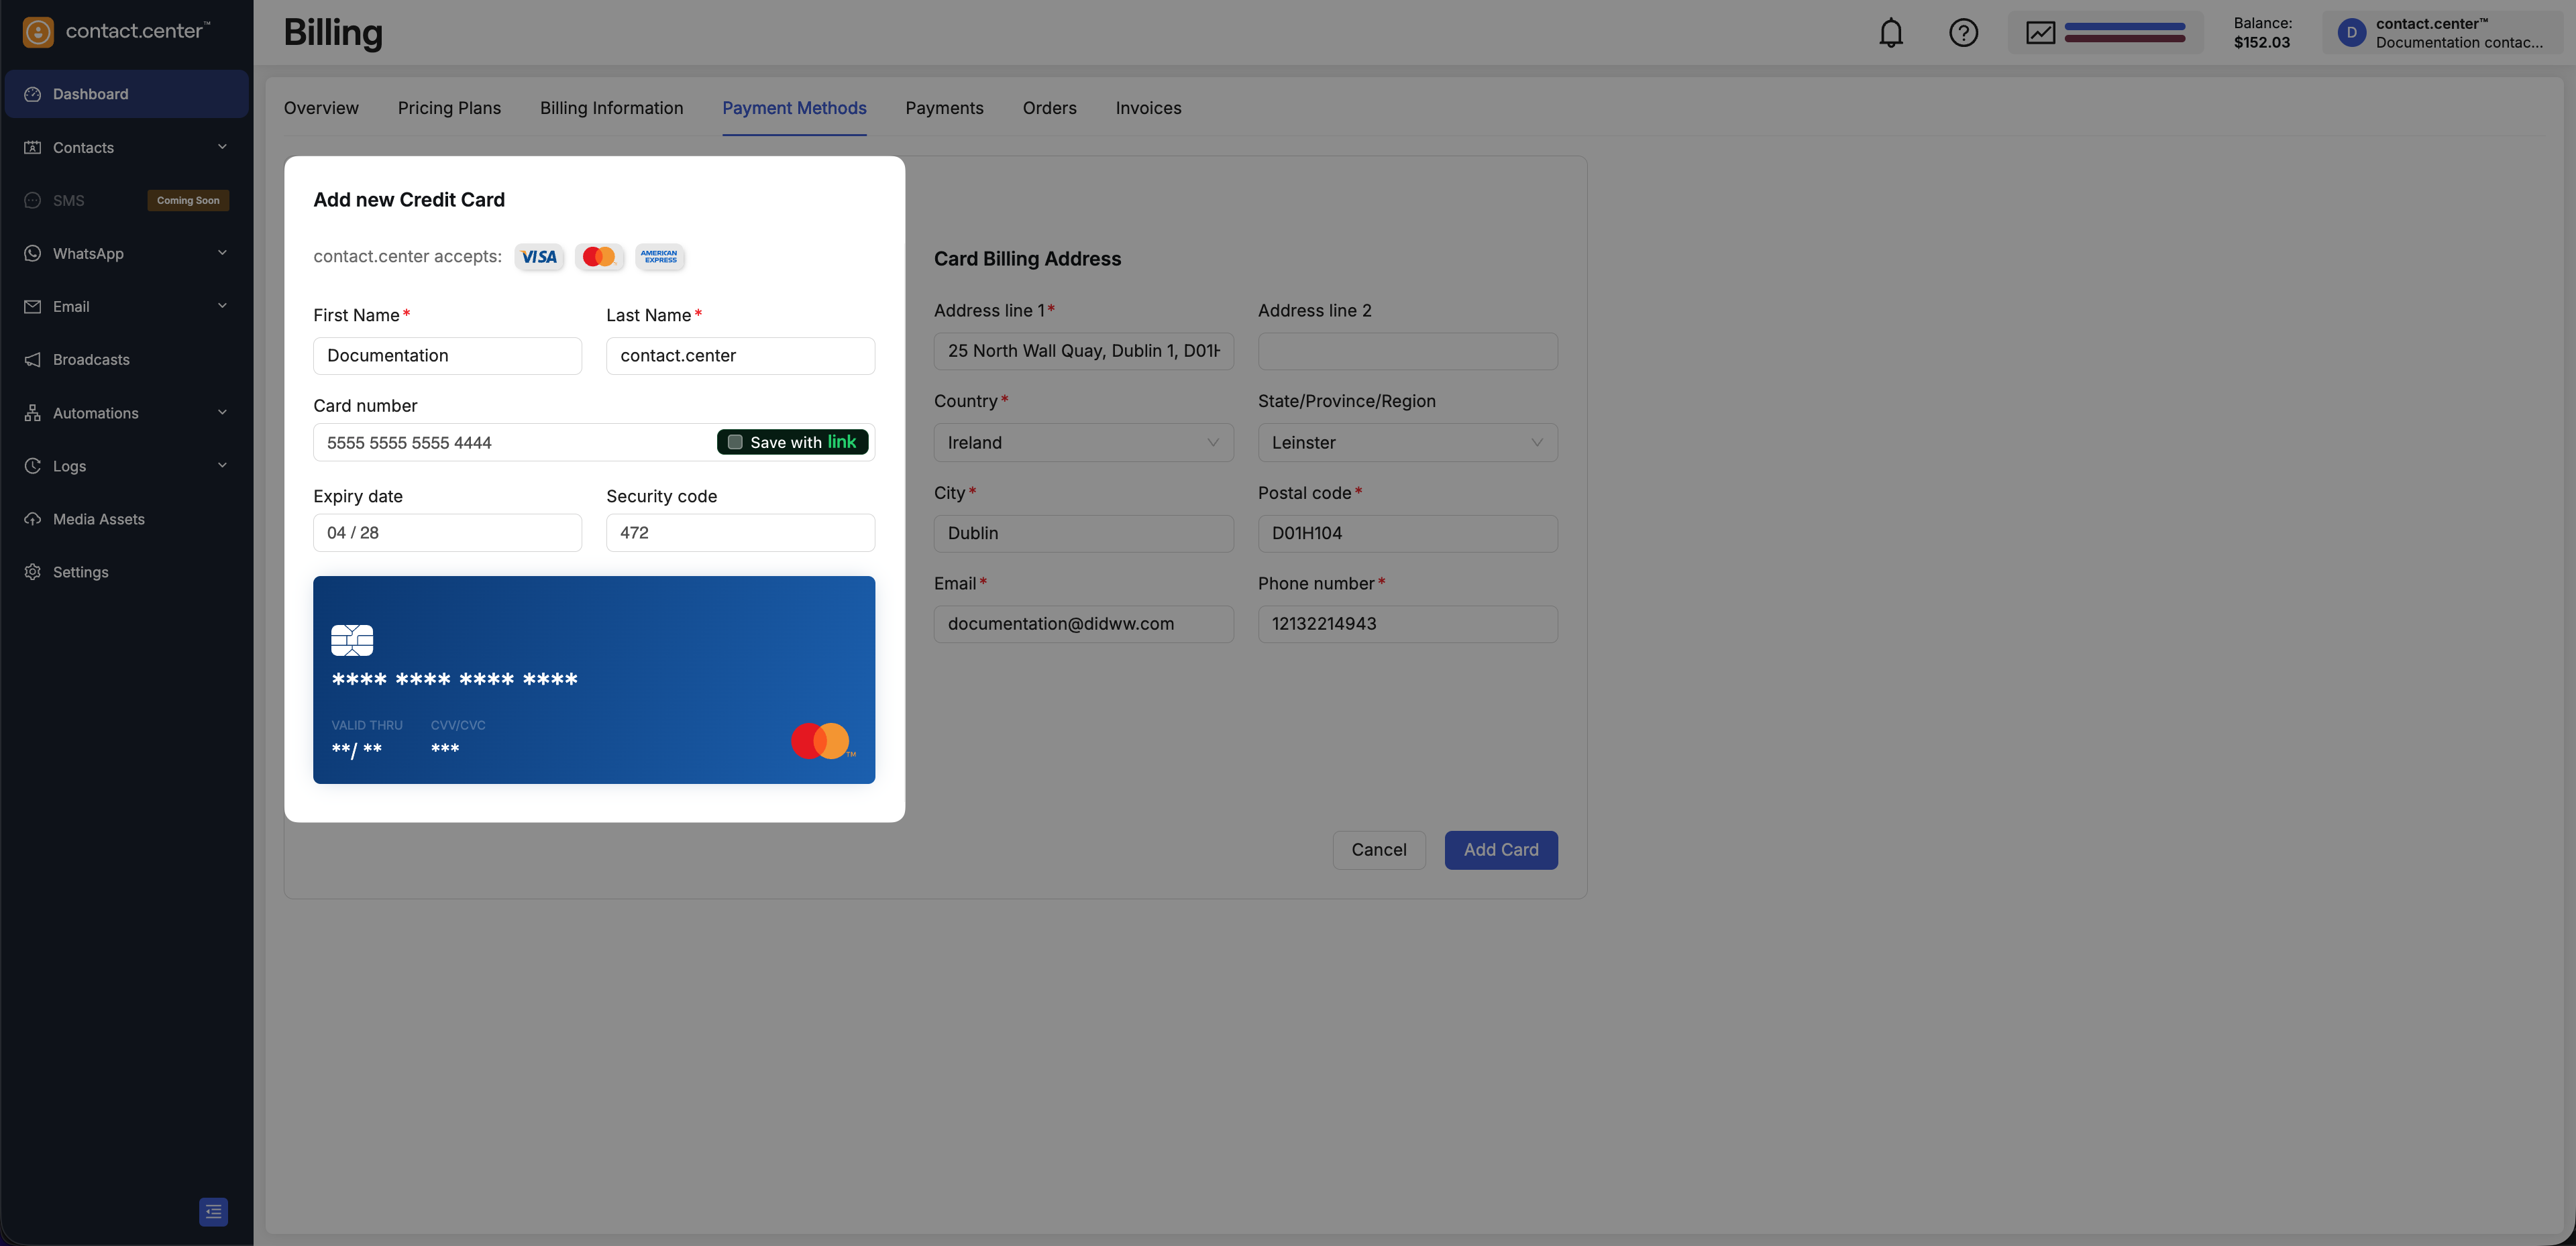Click the Settings gear icon in sidebar
This screenshot has width=2576, height=1246.
pos(33,572)
